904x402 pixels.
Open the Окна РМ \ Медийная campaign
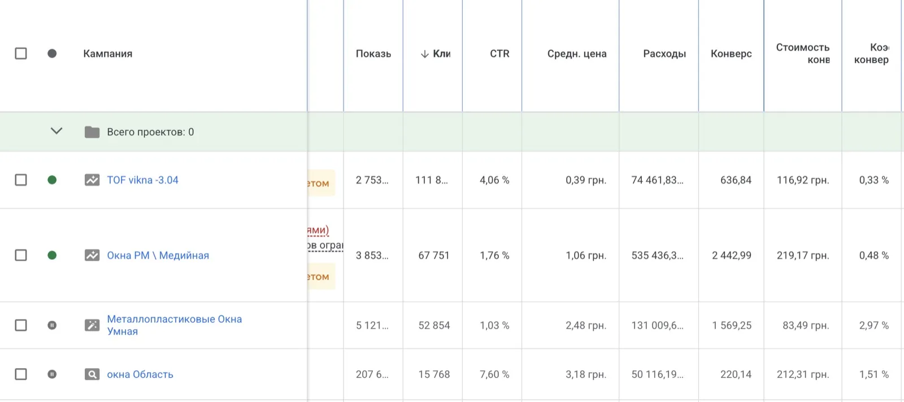tap(158, 255)
